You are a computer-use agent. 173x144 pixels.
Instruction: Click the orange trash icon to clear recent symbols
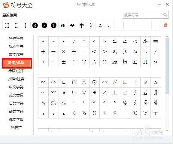pyautogui.click(x=165, y=25)
